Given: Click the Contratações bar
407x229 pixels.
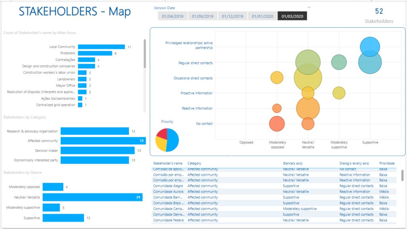Looking at the screenshot, I should tap(86, 60).
